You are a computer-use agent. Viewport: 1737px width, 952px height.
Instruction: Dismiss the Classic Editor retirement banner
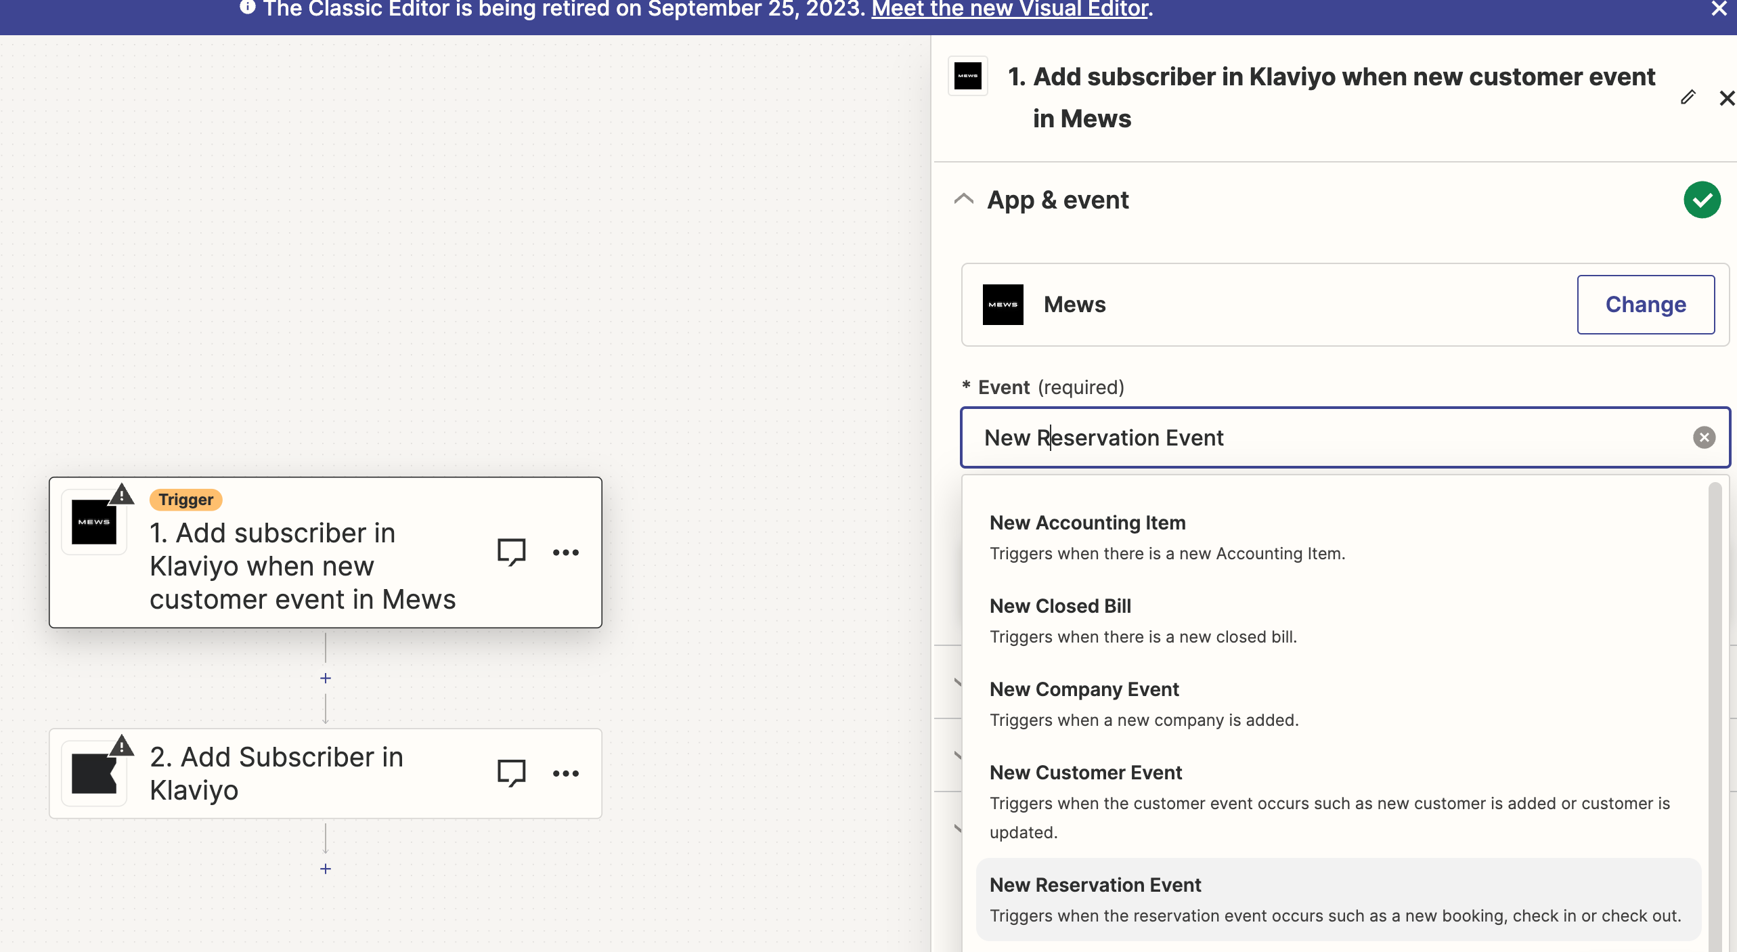point(1719,9)
